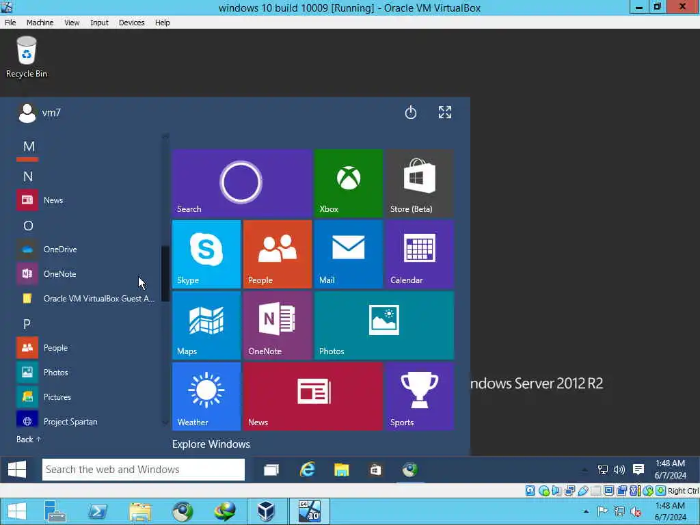Click the vm7 user account
Image resolution: width=700 pixels, height=525 pixels.
pos(39,113)
